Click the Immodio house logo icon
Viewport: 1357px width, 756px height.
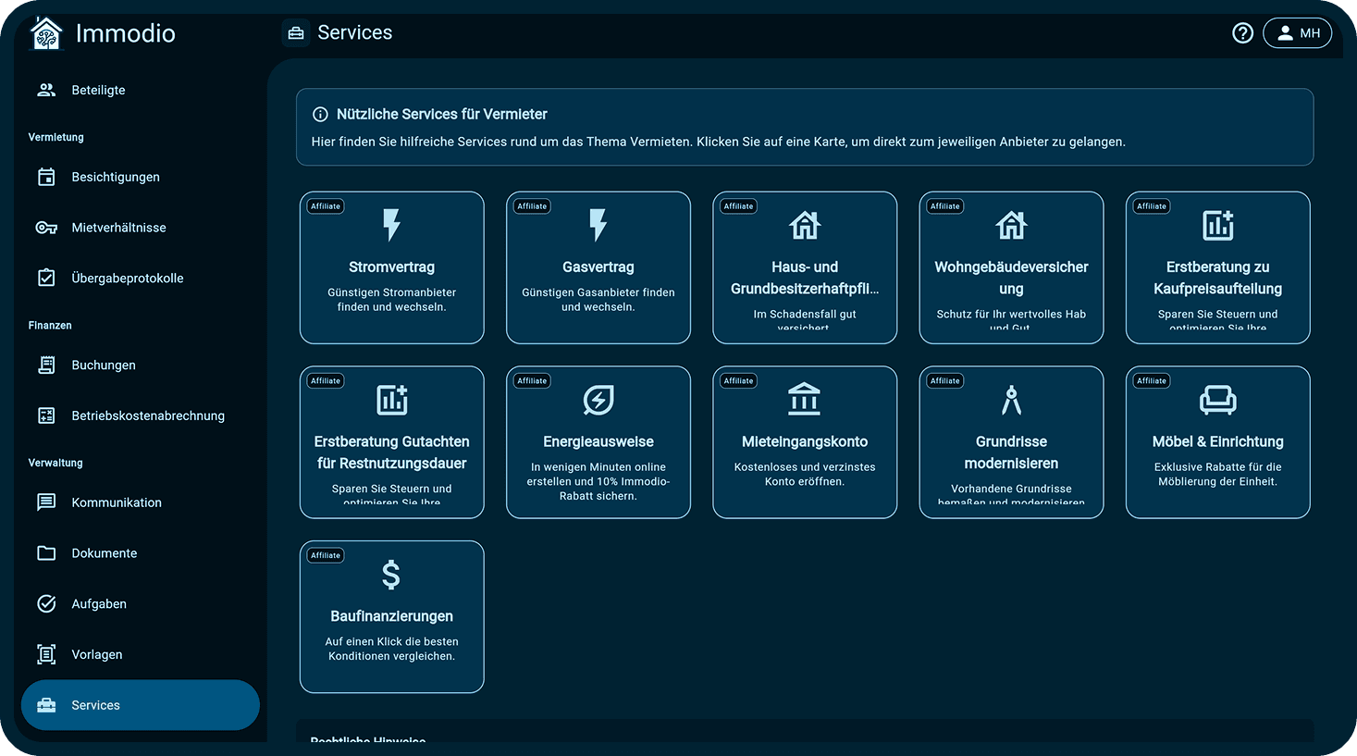(46, 33)
